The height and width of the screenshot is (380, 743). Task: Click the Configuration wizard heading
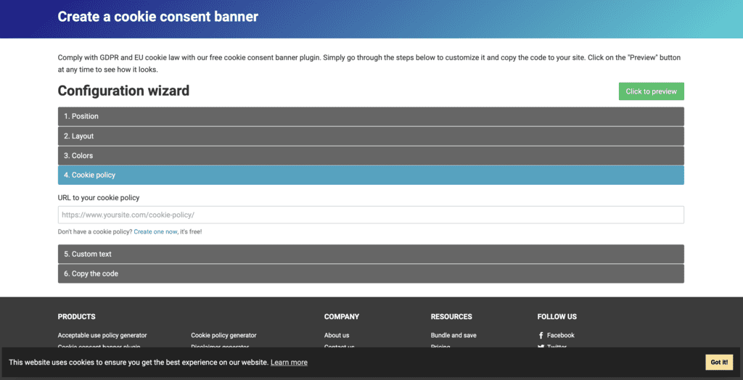click(123, 91)
